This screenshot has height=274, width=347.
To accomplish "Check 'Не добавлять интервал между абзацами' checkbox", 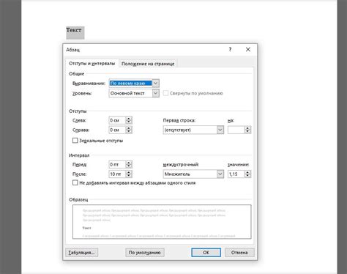I will click(x=75, y=183).
